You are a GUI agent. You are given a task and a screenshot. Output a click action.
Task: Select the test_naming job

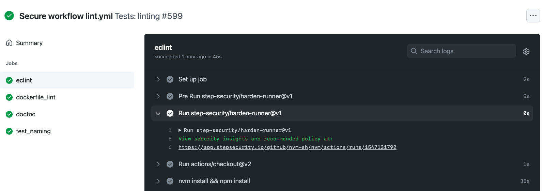[67, 131]
